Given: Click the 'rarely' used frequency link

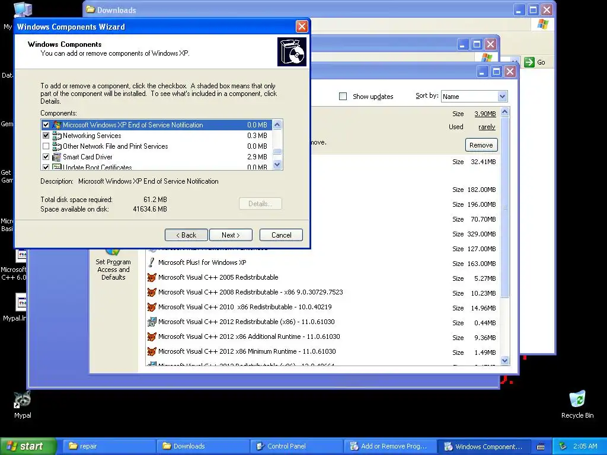Looking at the screenshot, I should tap(487, 127).
